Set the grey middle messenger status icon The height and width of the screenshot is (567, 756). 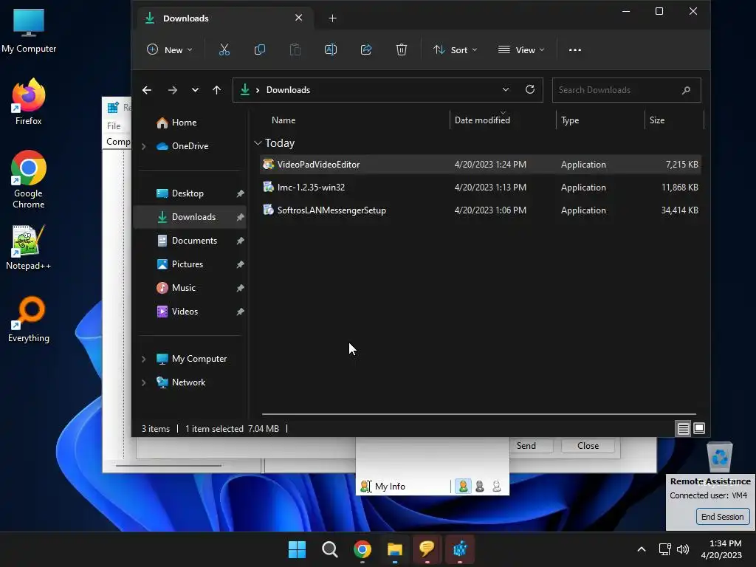(480, 486)
